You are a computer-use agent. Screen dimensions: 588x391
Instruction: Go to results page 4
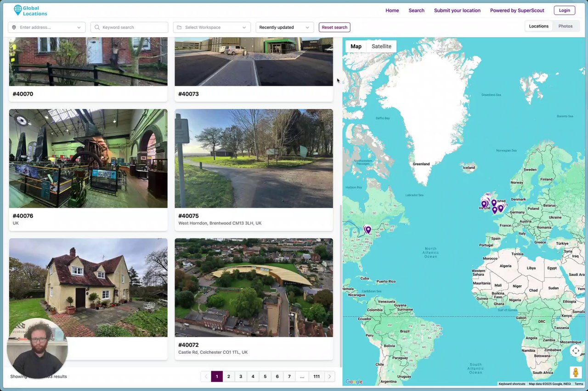(x=253, y=376)
